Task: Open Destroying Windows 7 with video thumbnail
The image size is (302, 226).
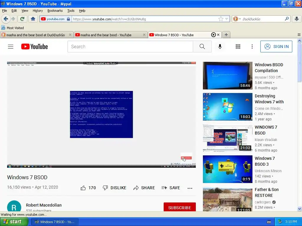Action: click(227, 107)
